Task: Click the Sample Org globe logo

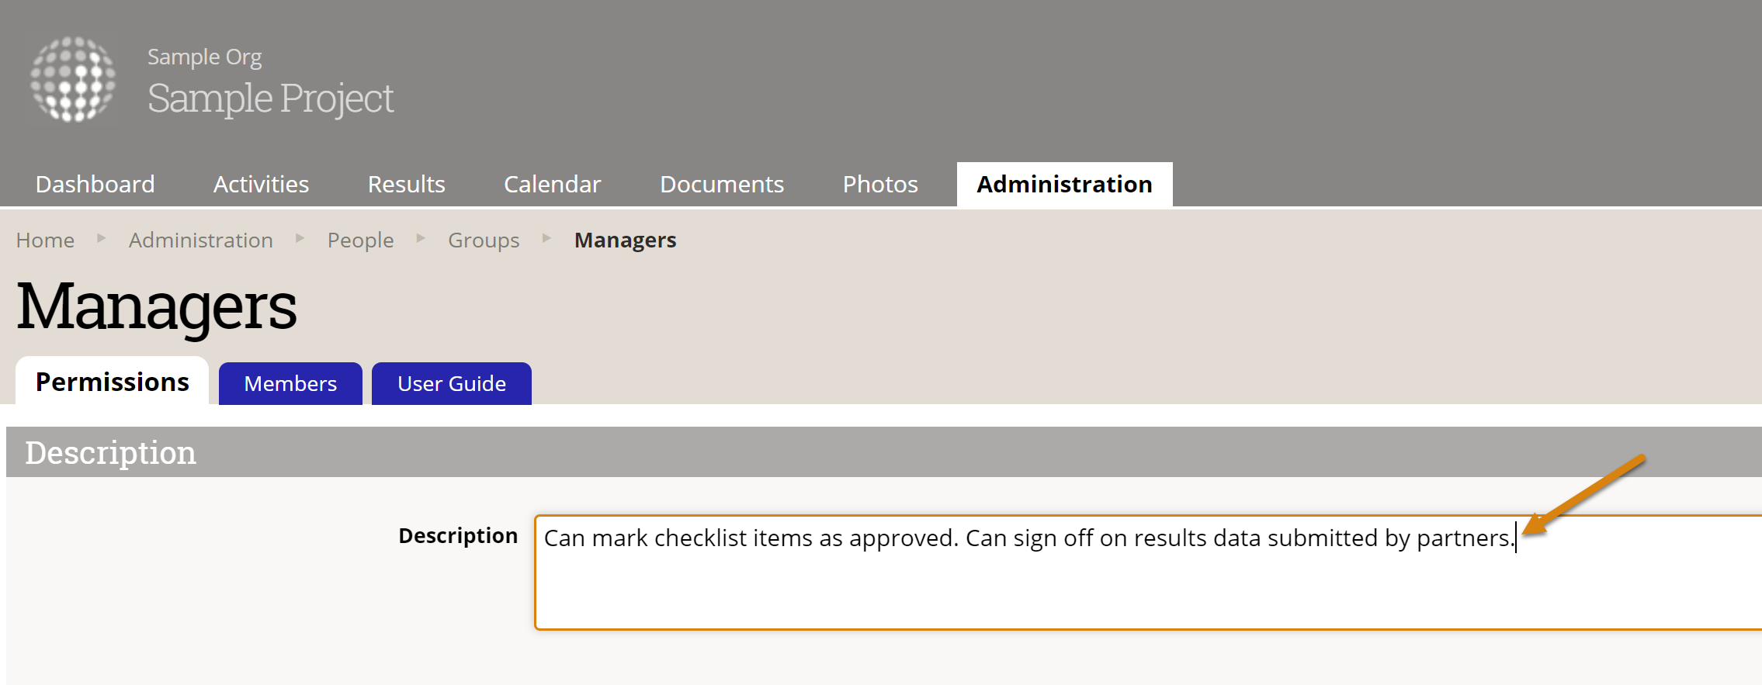Action: point(73,79)
